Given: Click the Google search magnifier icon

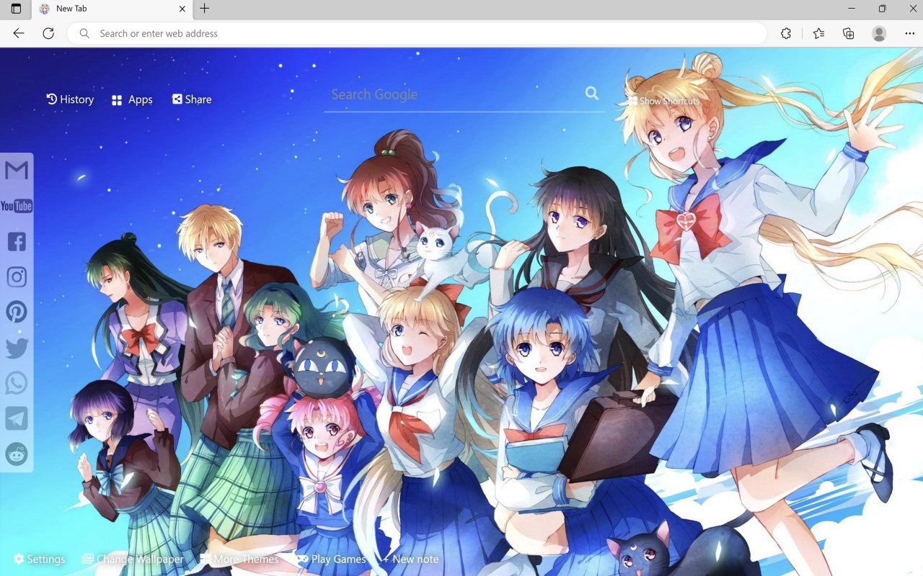Looking at the screenshot, I should 592,93.
